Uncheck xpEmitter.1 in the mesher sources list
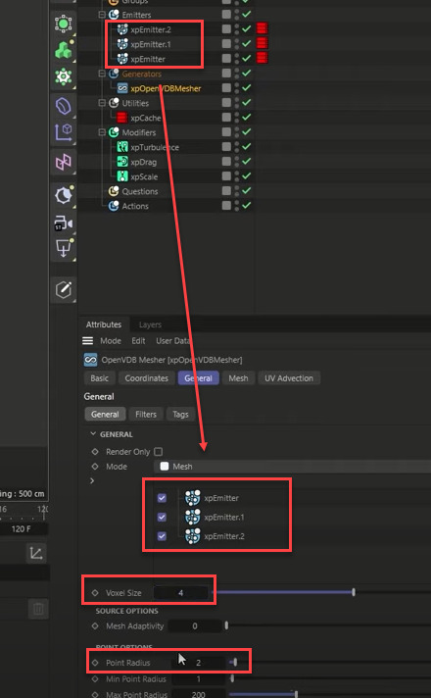This screenshot has width=431, height=698. pyautogui.click(x=162, y=518)
